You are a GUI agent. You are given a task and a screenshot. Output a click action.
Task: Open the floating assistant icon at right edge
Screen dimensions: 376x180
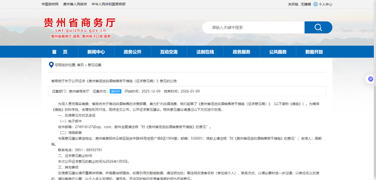[x=371, y=79]
